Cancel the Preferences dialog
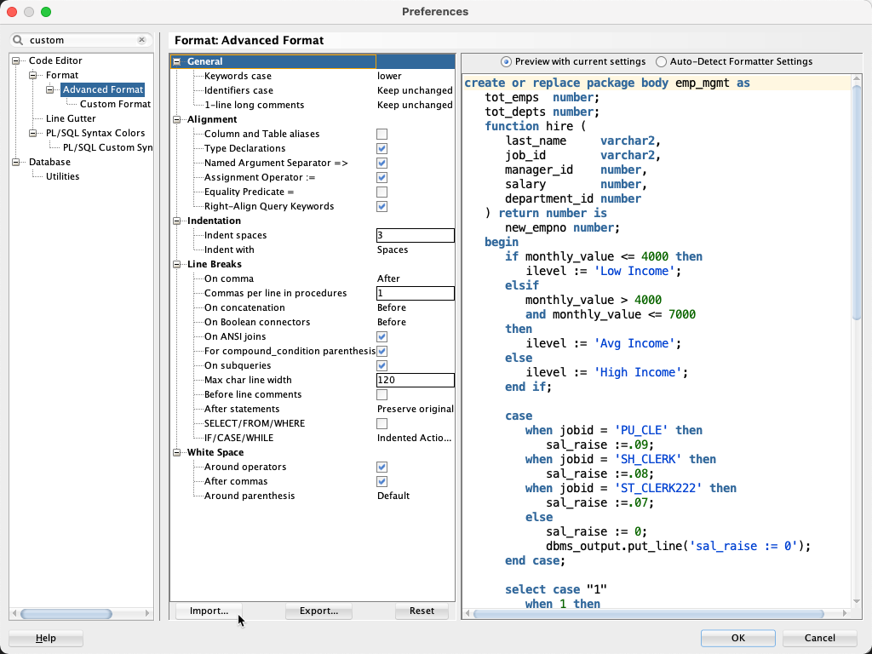This screenshot has width=872, height=654. click(x=820, y=638)
